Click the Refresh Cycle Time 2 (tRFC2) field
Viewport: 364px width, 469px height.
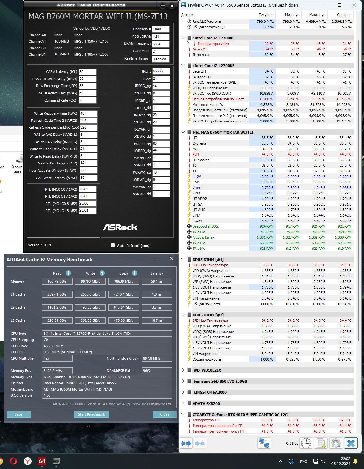[88, 120]
